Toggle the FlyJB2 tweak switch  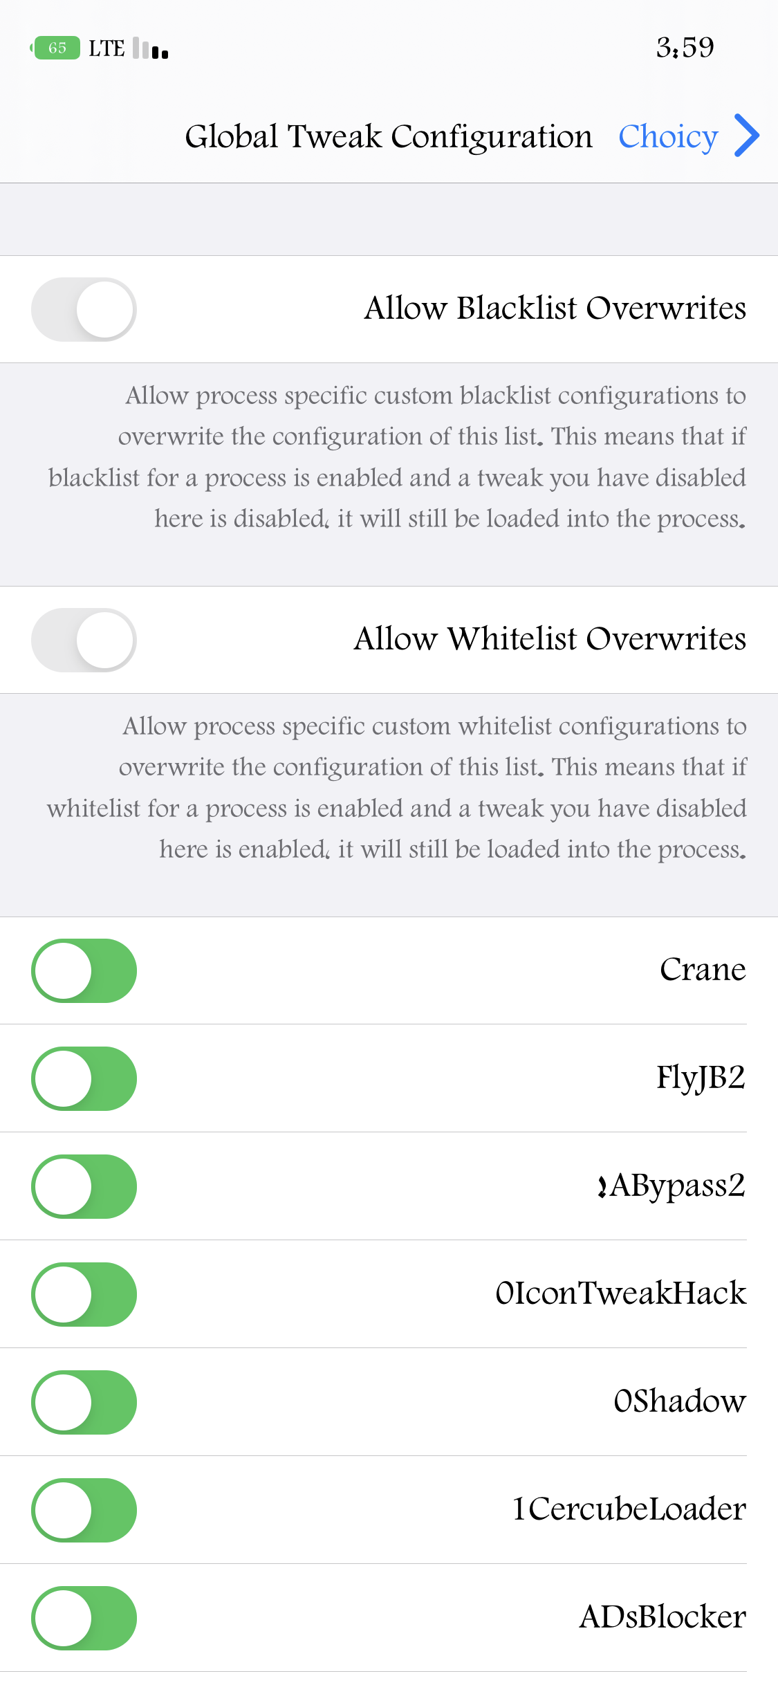coord(84,1078)
